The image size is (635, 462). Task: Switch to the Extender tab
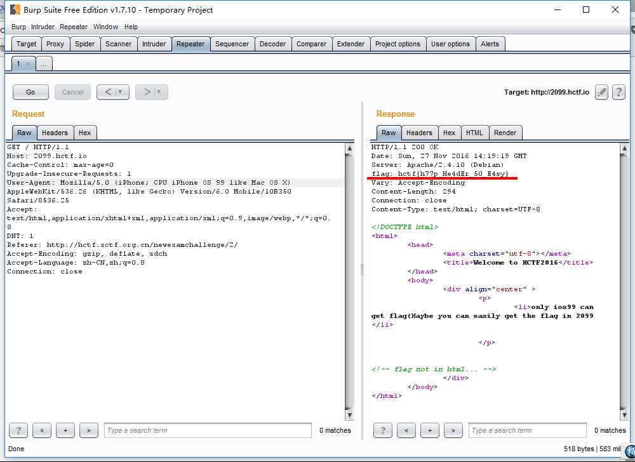pos(351,44)
